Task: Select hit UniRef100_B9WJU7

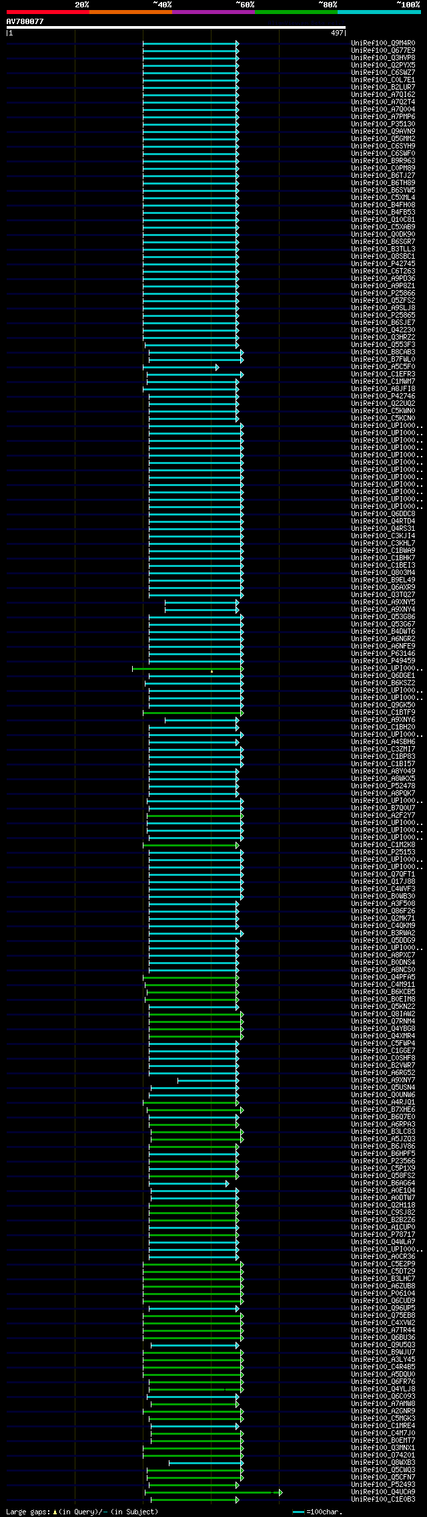Action: (x=383, y=1353)
